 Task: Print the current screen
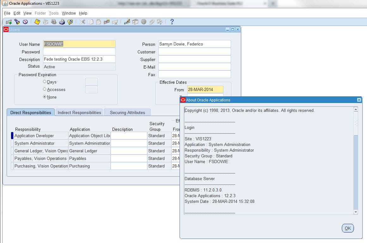62,22
